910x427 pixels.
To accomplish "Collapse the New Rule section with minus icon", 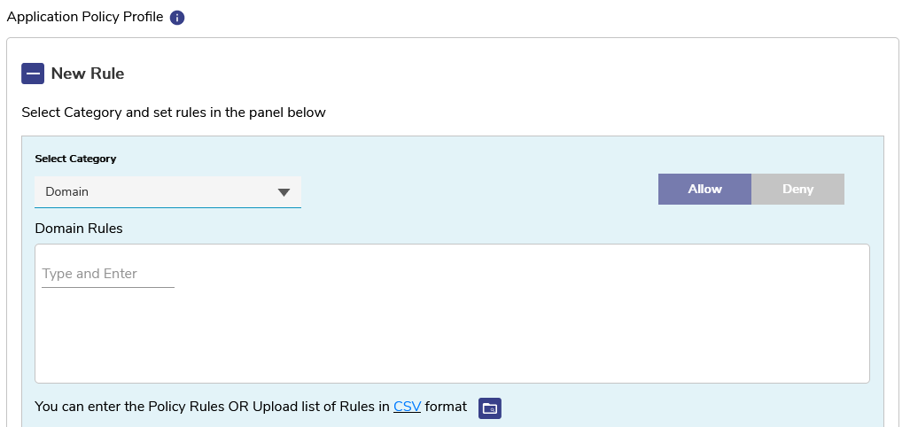I will [x=33, y=74].
